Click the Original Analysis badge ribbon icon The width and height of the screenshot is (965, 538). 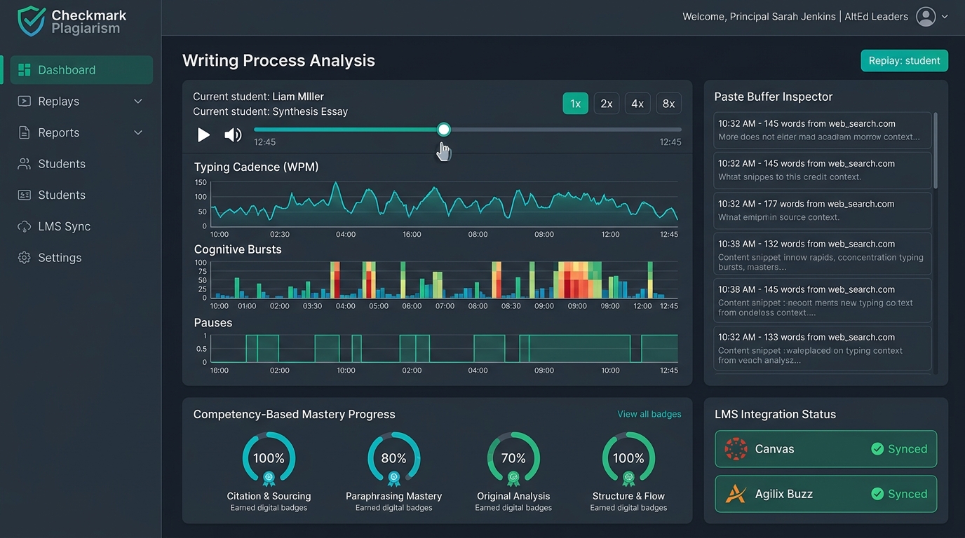(x=513, y=478)
